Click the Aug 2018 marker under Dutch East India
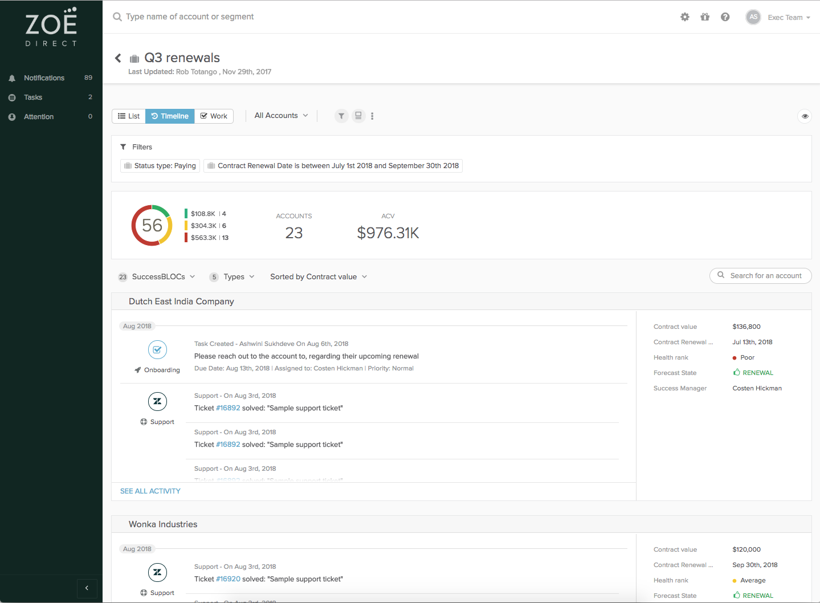 [137, 327]
